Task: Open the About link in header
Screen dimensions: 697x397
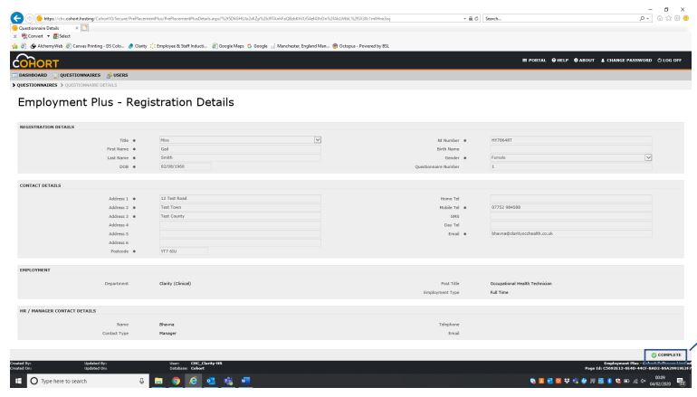Action: pos(584,61)
